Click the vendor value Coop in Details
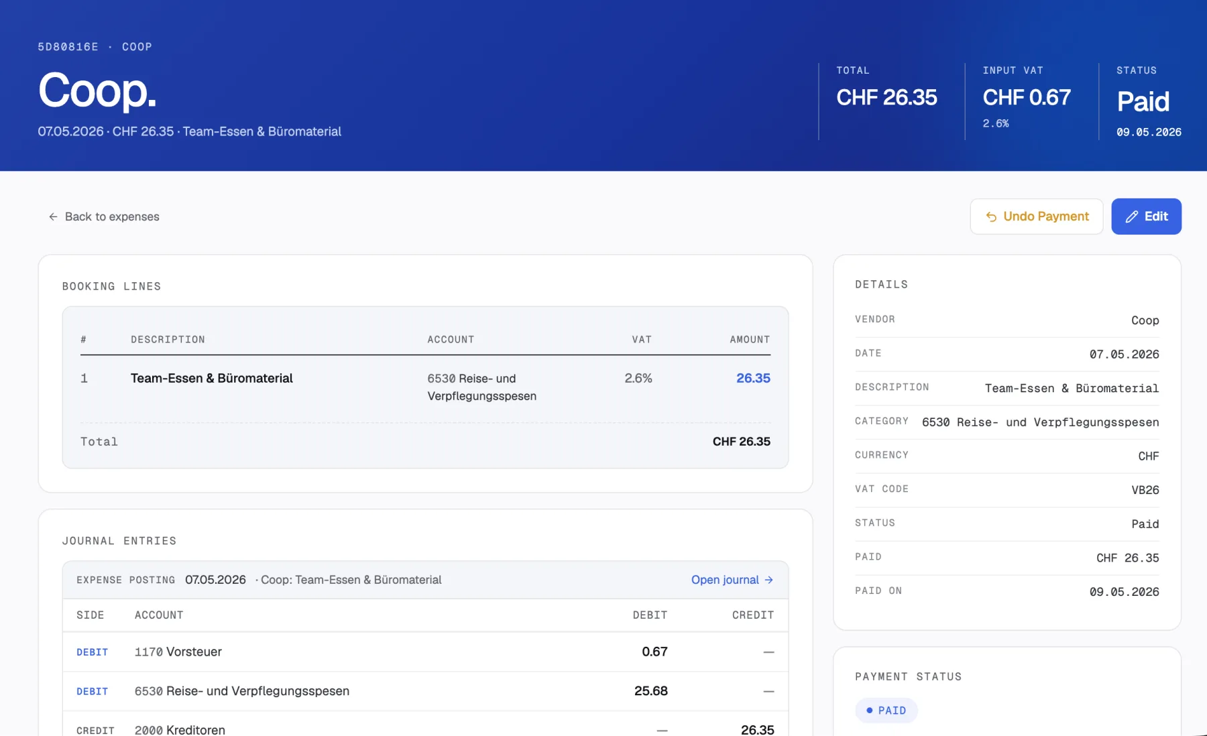1207x736 pixels. (1145, 320)
